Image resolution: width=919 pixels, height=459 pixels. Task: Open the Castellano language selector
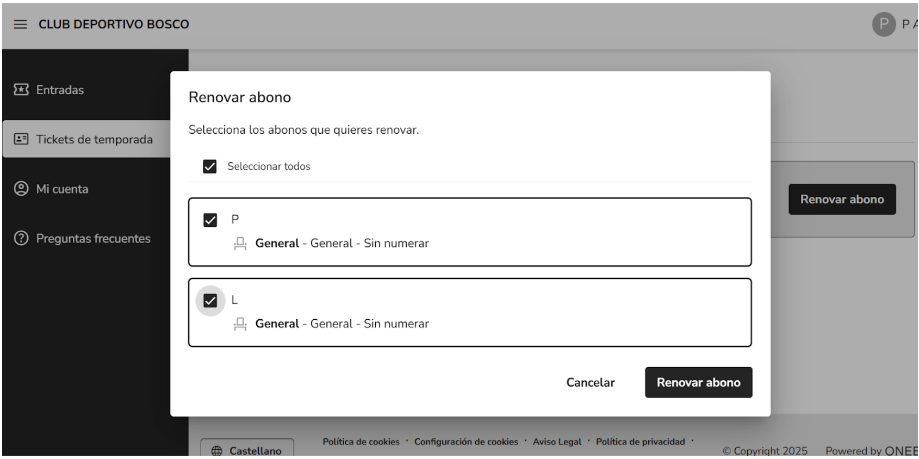click(247, 450)
